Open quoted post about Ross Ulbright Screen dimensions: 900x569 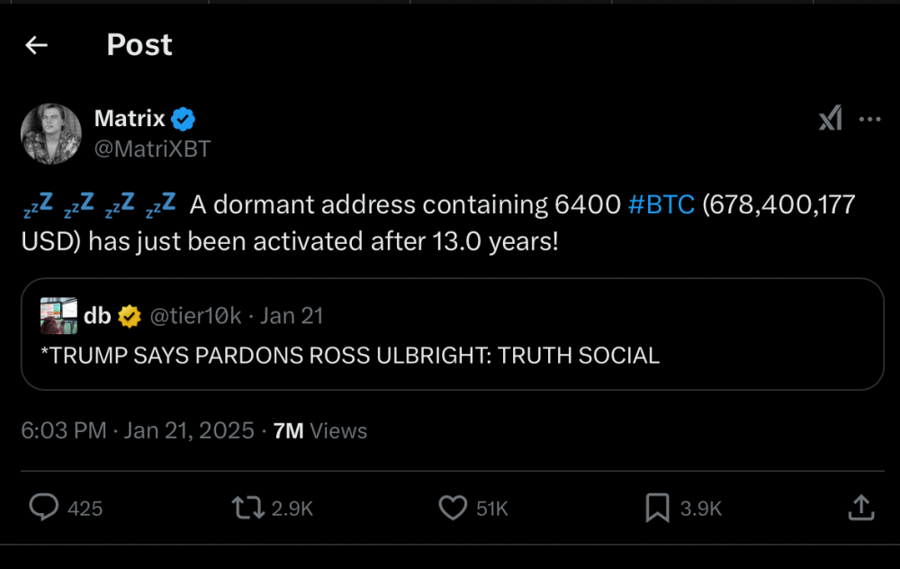452,355
